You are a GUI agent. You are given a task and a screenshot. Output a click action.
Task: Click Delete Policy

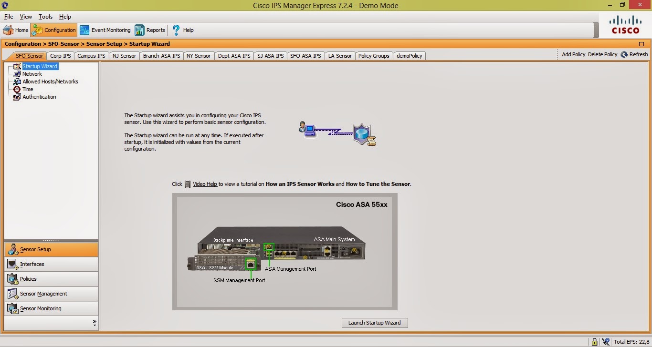602,54
